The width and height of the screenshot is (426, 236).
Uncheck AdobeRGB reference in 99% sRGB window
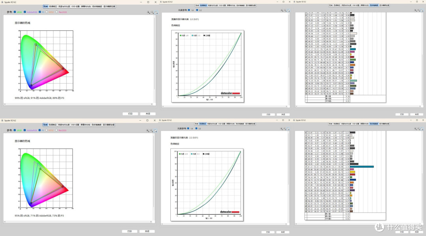[x=25, y=12]
